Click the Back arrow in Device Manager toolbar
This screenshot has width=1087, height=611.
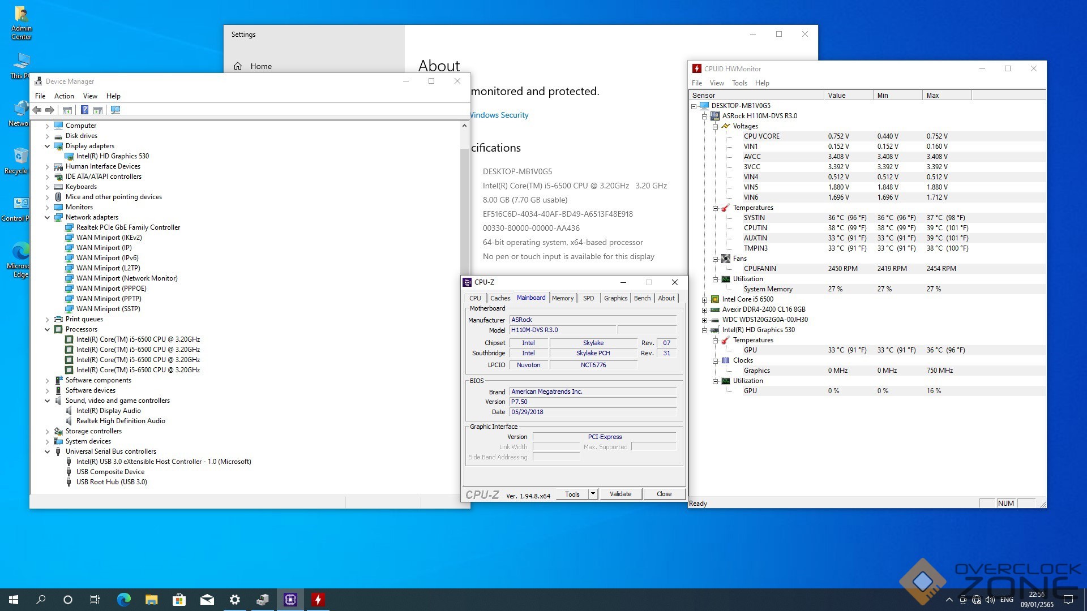point(37,110)
